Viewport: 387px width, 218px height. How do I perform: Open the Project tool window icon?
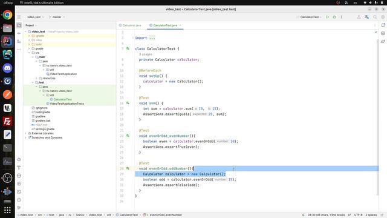click(x=19, y=25)
